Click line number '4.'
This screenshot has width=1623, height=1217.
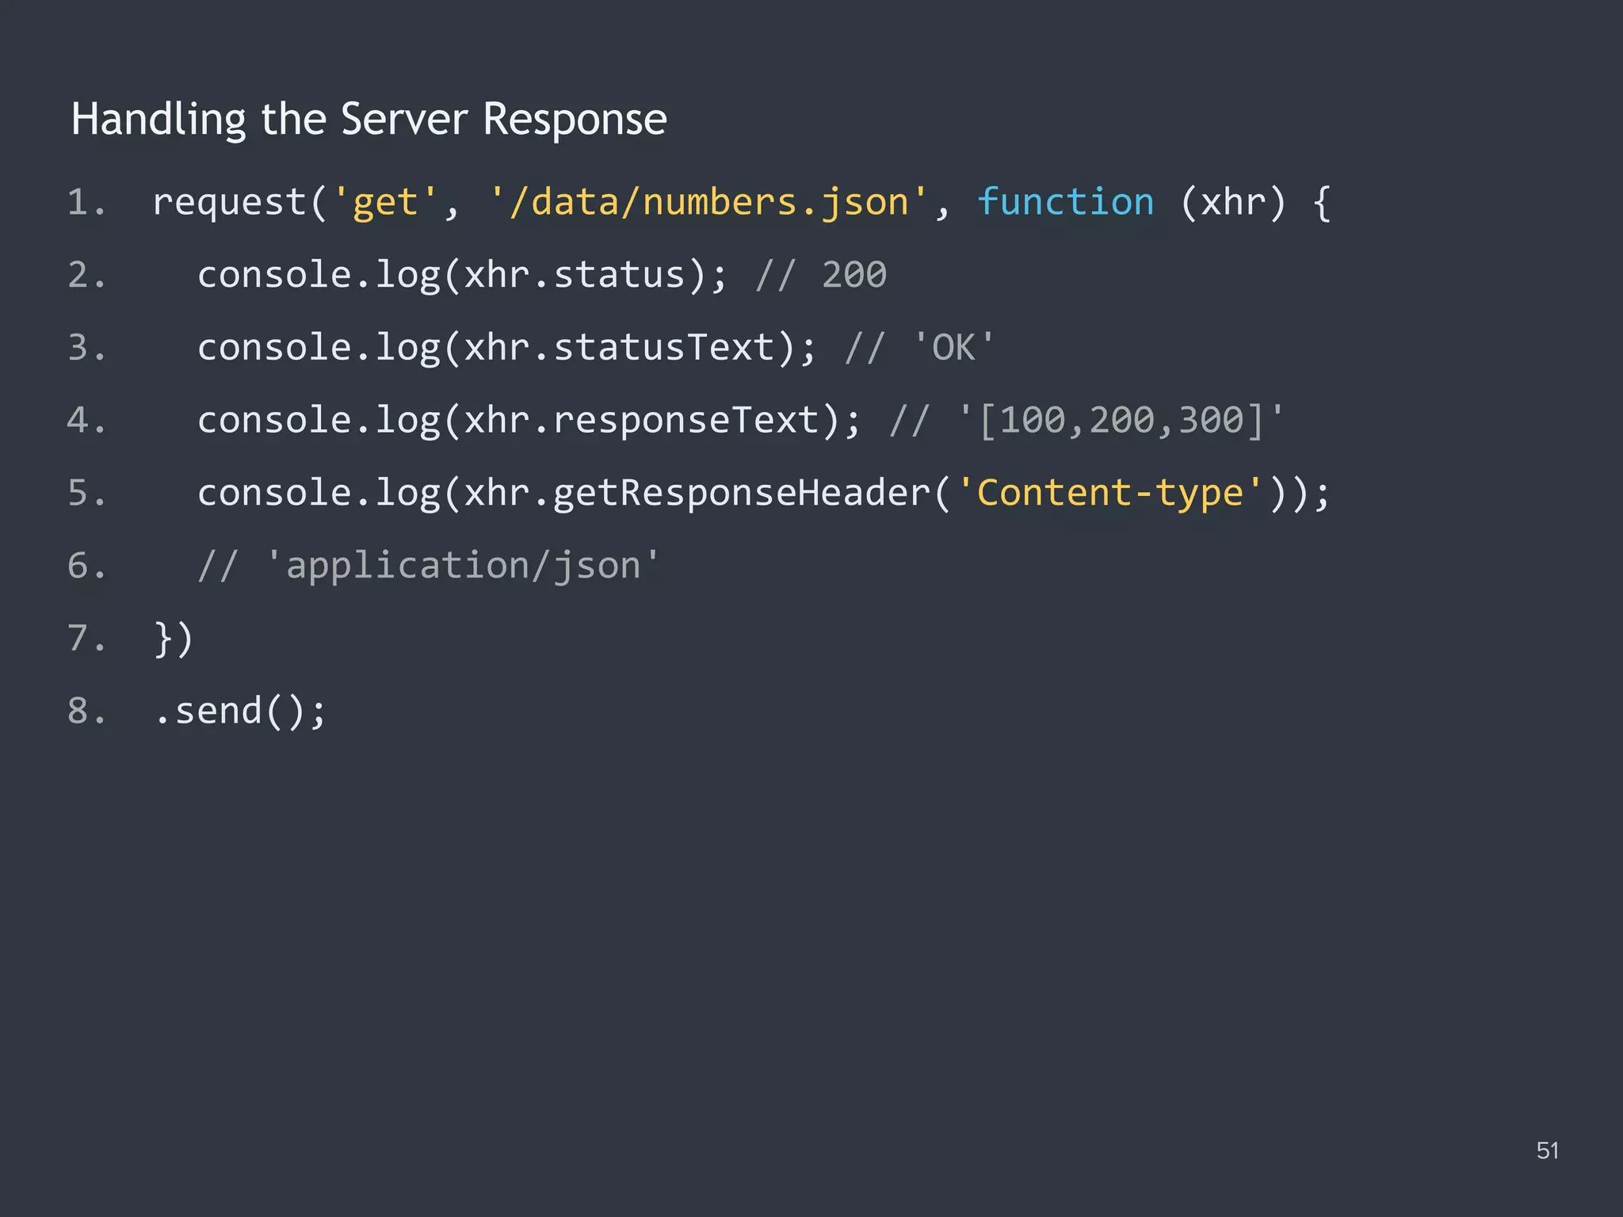[x=86, y=420]
